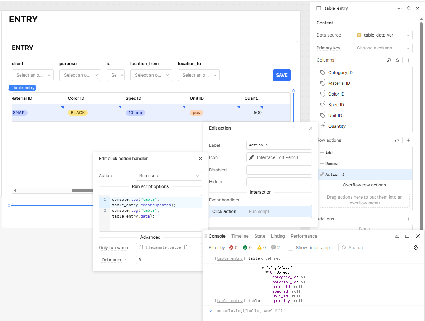The width and height of the screenshot is (425, 321).
Task: Click the blue SAVE button
Action: (x=281, y=75)
